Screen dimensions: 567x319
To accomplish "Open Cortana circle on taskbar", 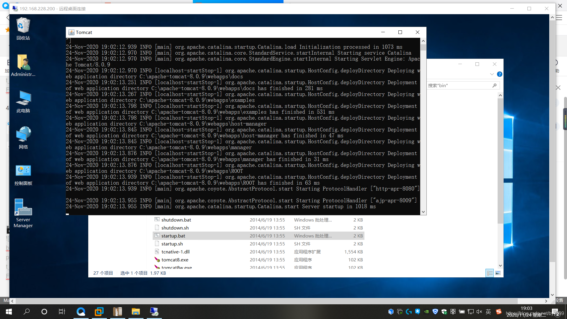I will point(44,312).
